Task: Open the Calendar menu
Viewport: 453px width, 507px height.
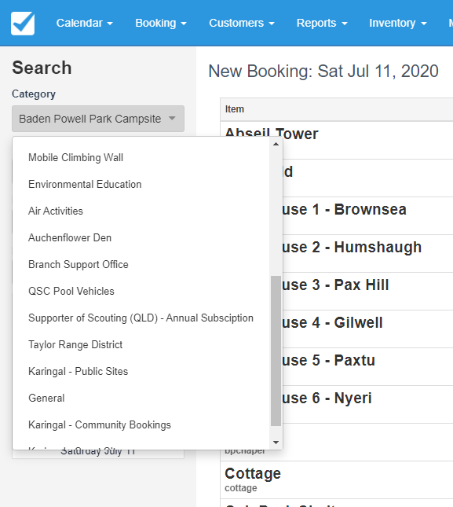Action: [85, 23]
